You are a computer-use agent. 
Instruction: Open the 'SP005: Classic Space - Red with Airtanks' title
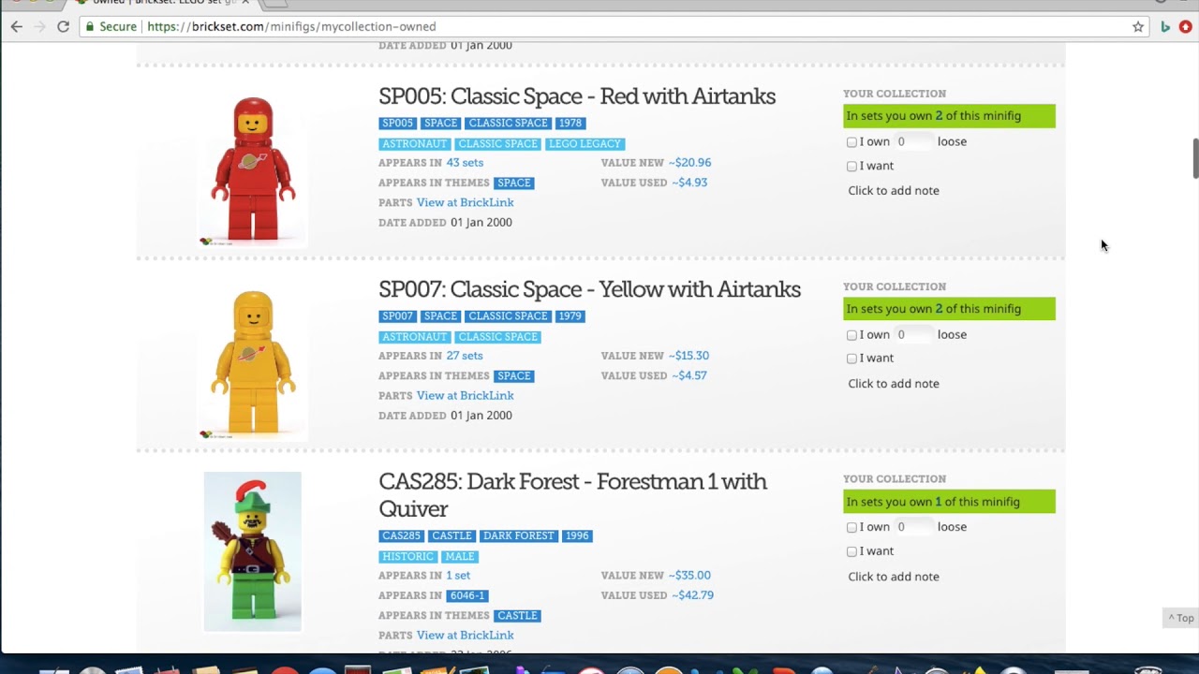pos(577,96)
